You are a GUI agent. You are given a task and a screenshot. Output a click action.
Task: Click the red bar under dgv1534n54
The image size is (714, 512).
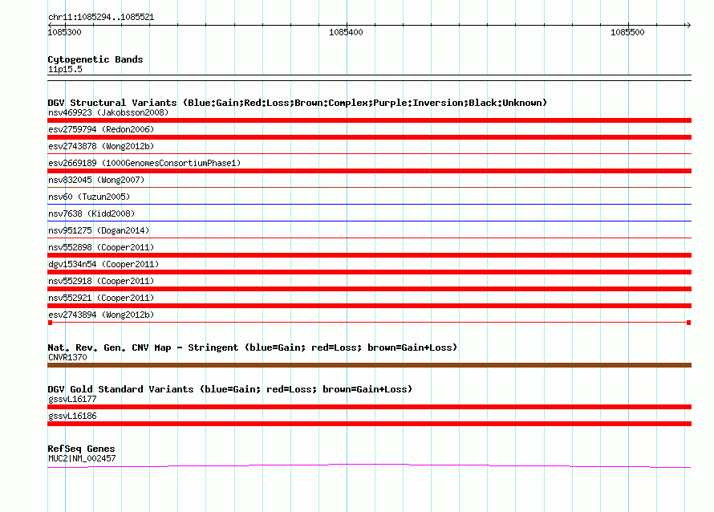pos(369,272)
